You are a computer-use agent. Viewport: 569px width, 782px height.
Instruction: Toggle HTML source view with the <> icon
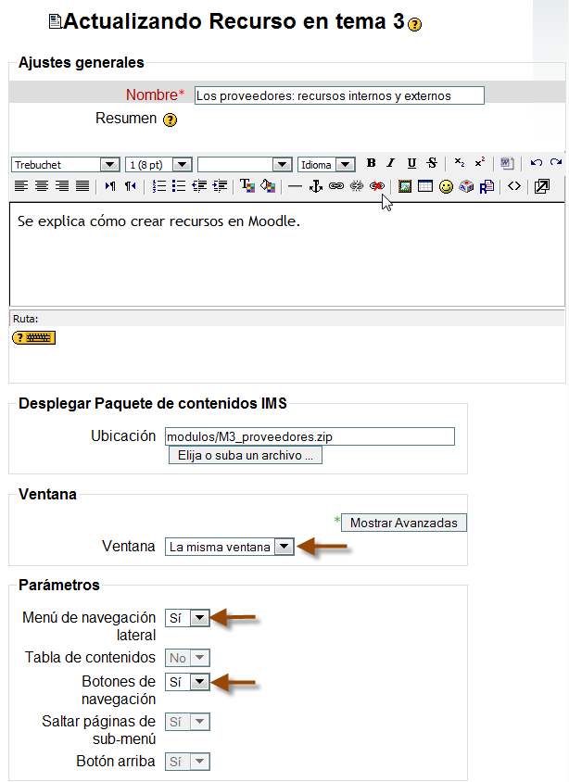(513, 186)
